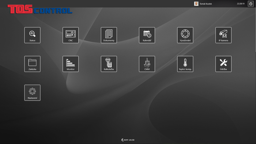Click the user avatar picture

196,4
